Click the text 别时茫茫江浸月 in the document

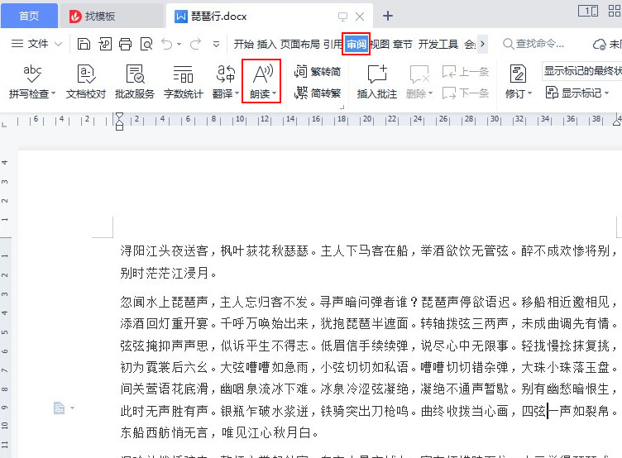pos(165,273)
